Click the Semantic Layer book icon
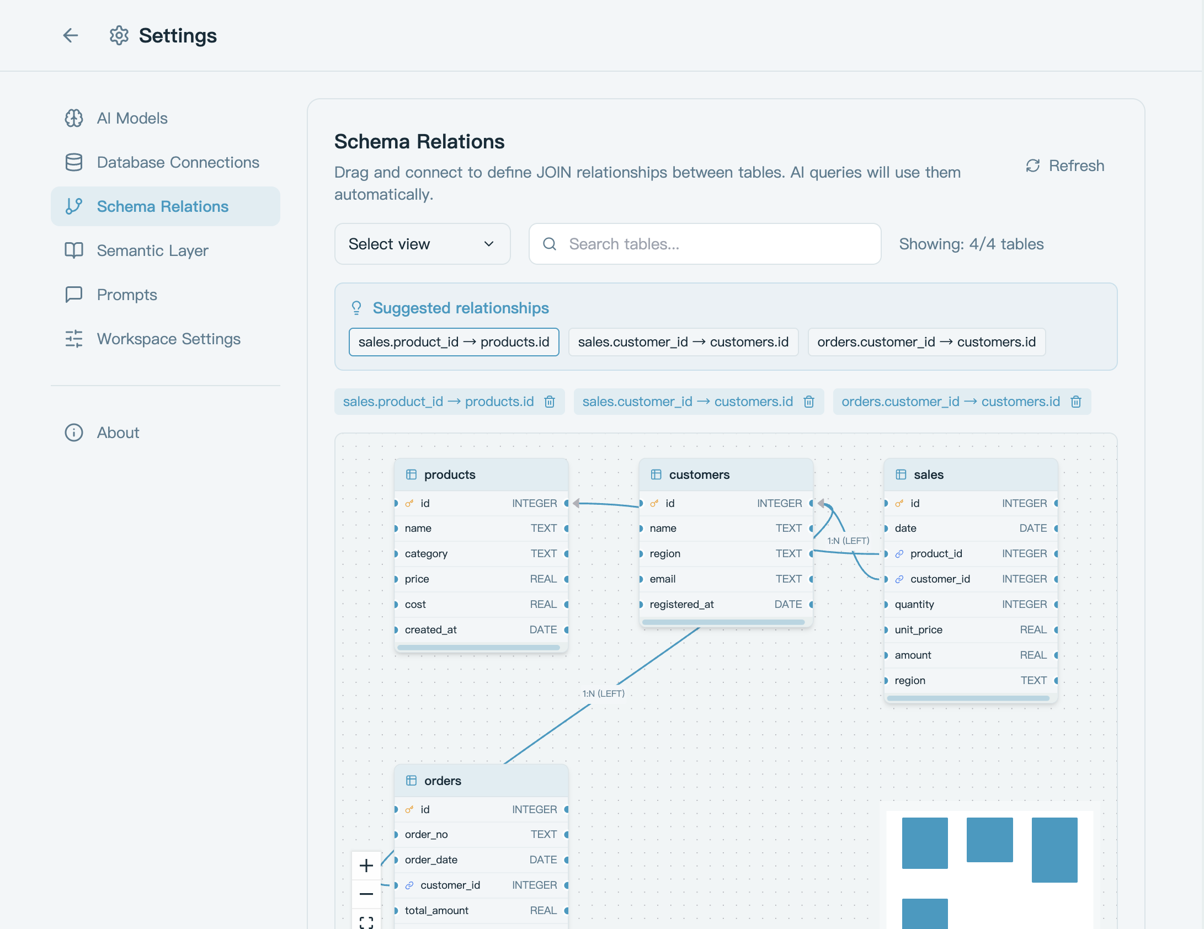Viewport: 1204px width, 929px height. 74,250
